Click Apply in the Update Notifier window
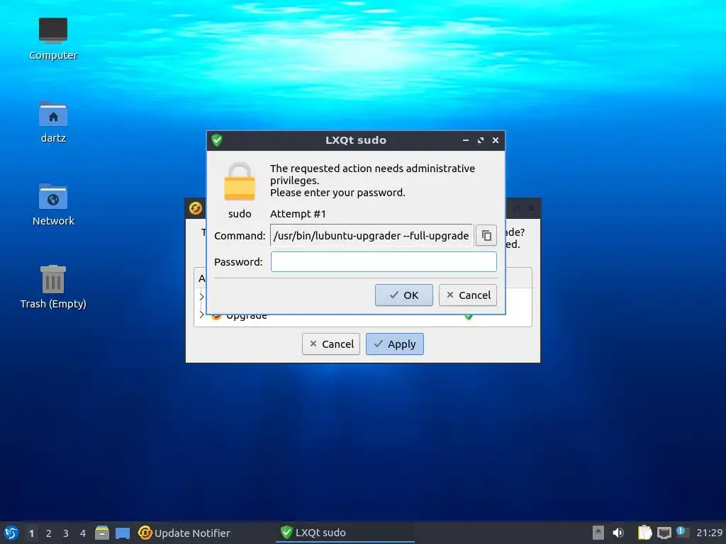 pos(394,344)
